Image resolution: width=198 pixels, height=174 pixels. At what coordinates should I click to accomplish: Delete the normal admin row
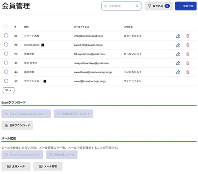pyautogui.click(x=187, y=45)
